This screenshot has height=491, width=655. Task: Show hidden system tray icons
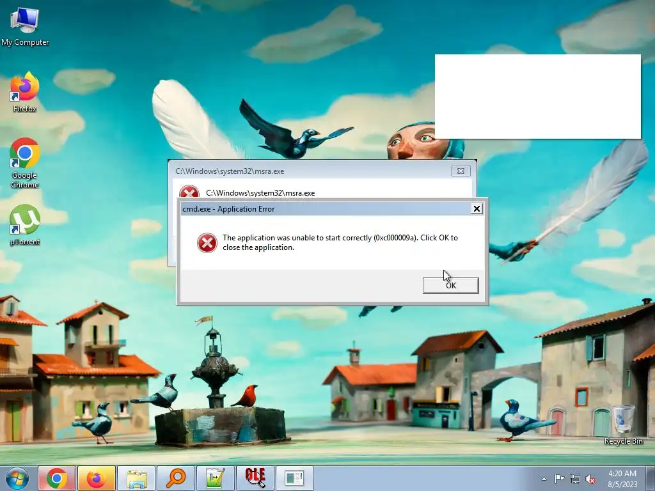point(544,479)
